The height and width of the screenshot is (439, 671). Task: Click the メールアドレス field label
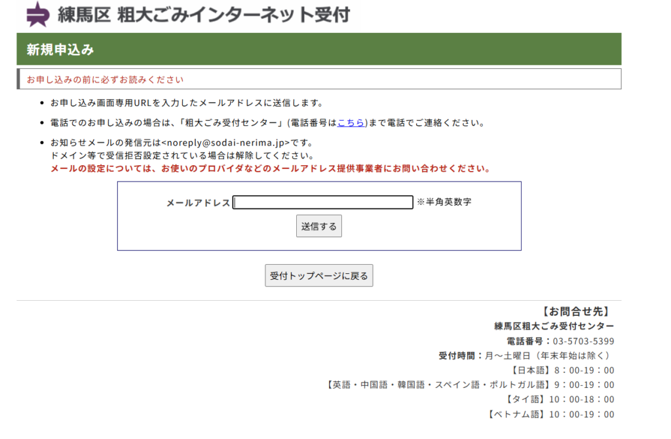pyautogui.click(x=199, y=203)
